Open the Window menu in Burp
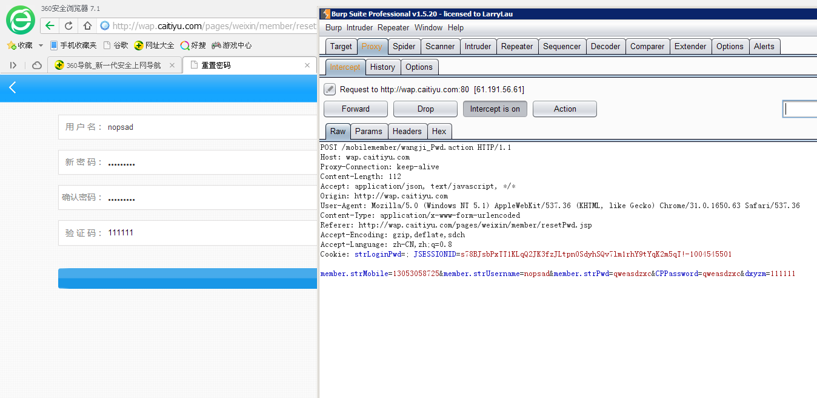Image resolution: width=817 pixels, height=398 pixels. click(429, 28)
